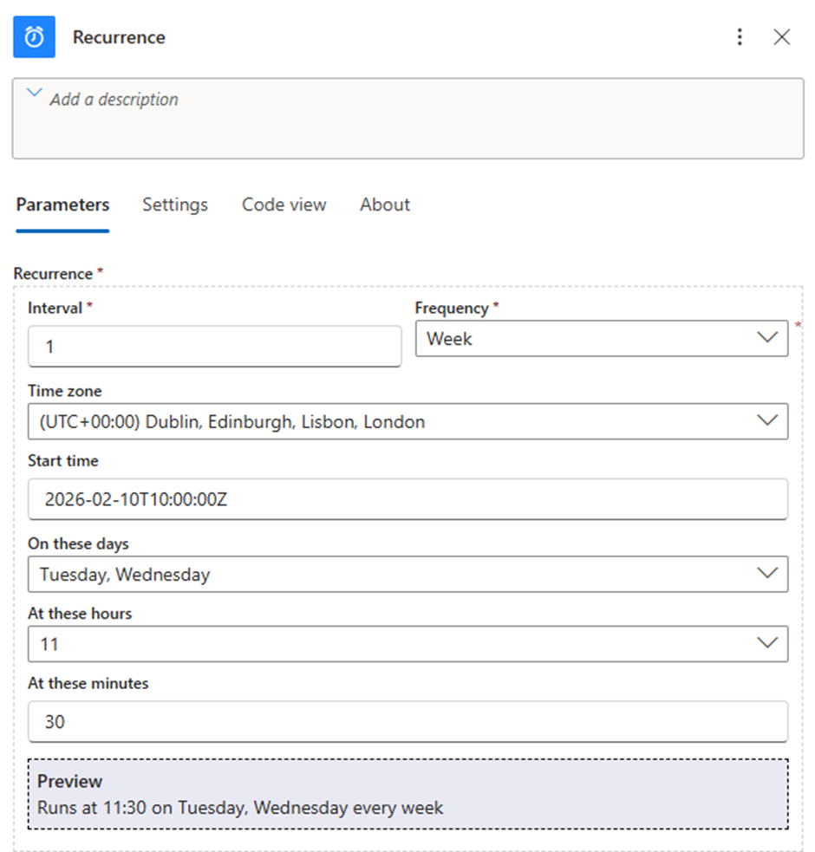The image size is (815, 852).
Task: Open the three-dot more options menu
Action: coord(739,37)
